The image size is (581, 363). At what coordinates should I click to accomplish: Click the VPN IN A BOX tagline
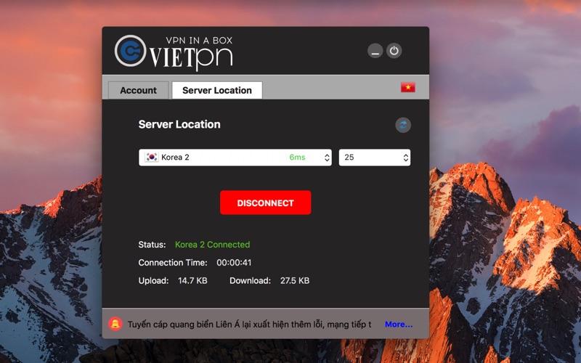(199, 41)
